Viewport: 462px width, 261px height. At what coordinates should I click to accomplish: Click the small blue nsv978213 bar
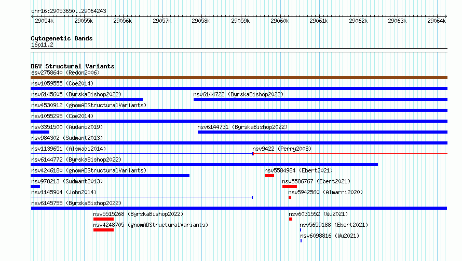tap(35, 186)
